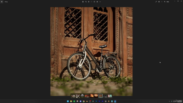Click the 100% zoom level value
Viewport: 183px width, 103px height.
point(168,2)
